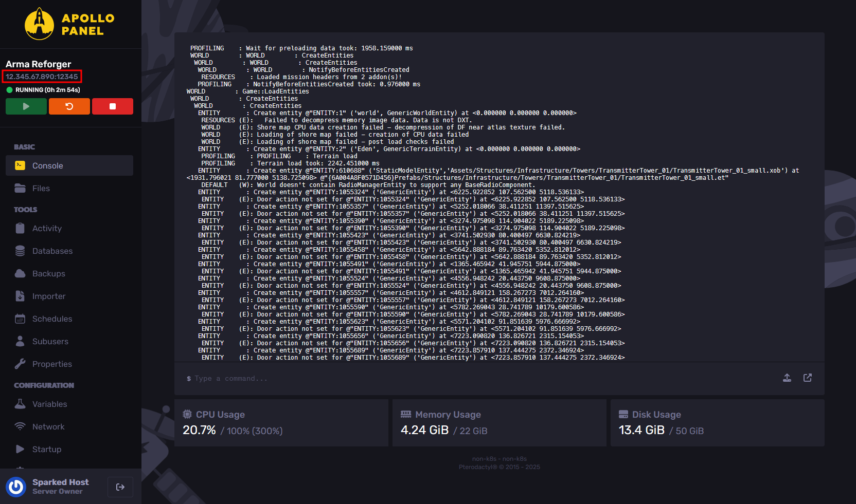Click the Arma Reforger server name
Screen dimensions: 856x504
tap(39, 64)
